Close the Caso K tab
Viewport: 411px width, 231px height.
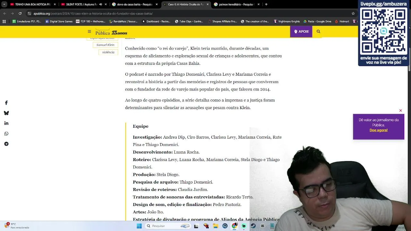tap(207, 4)
